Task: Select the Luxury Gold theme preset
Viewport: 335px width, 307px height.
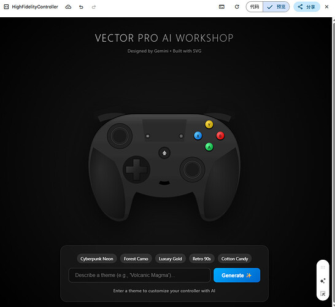Action: click(171, 258)
